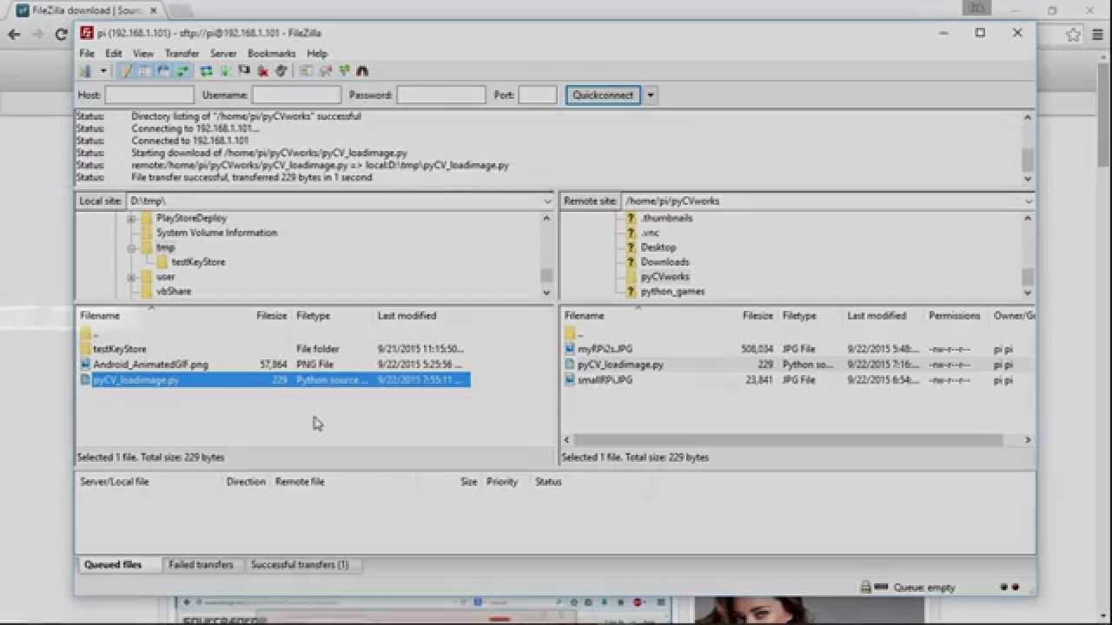Sort remote list by Permissions column
1112x625 pixels.
954,315
